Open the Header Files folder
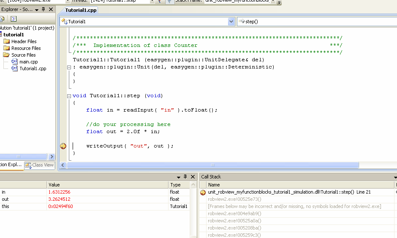The width and height of the screenshot is (397, 238). coord(24,41)
